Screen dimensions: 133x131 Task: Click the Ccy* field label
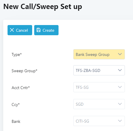coord(16,105)
